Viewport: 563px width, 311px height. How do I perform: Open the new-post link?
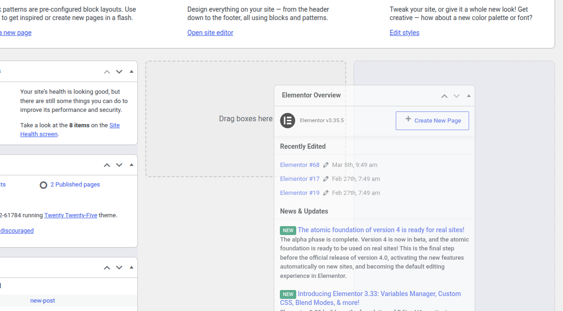coord(43,301)
